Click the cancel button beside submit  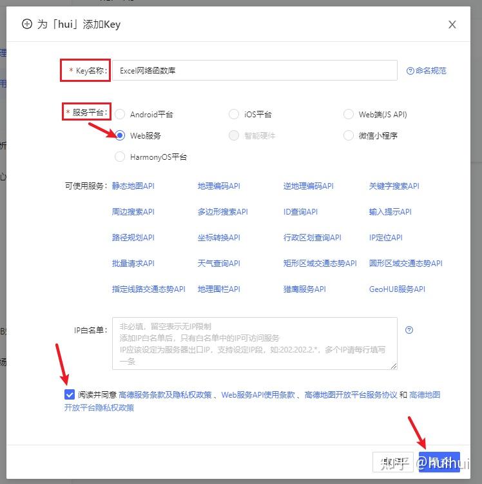[392, 462]
